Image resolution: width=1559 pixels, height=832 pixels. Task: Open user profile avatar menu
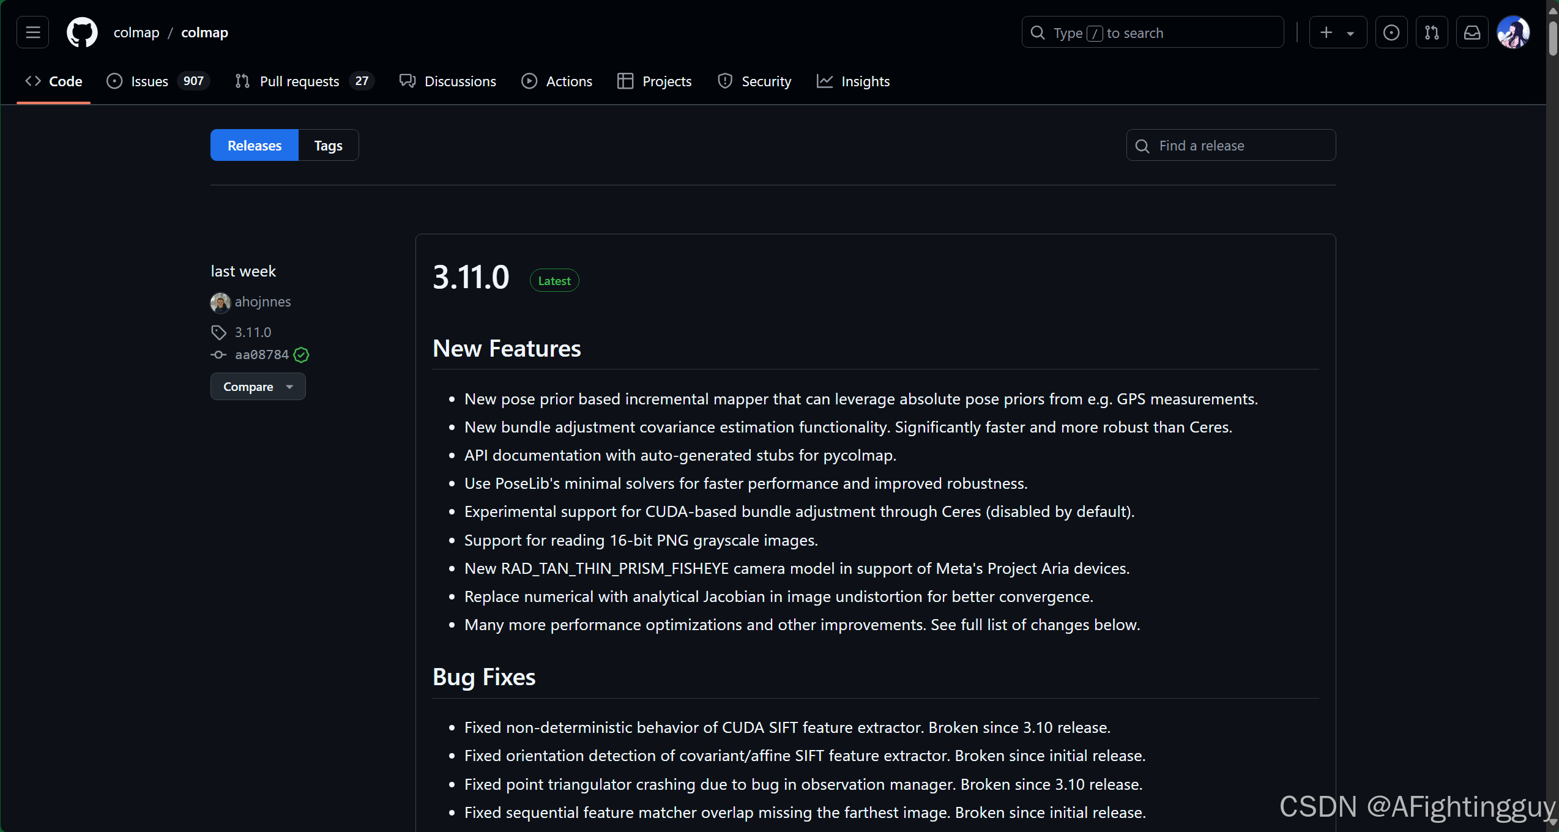1512,32
